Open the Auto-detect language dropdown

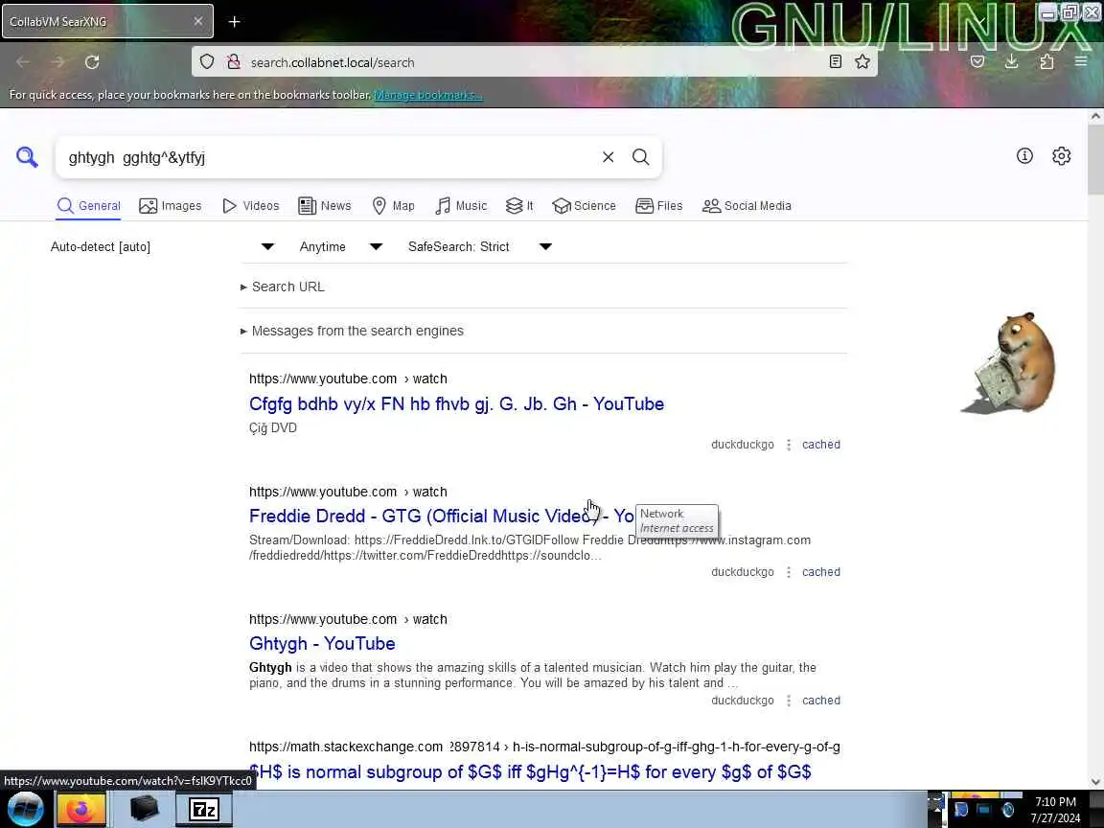coord(162,246)
